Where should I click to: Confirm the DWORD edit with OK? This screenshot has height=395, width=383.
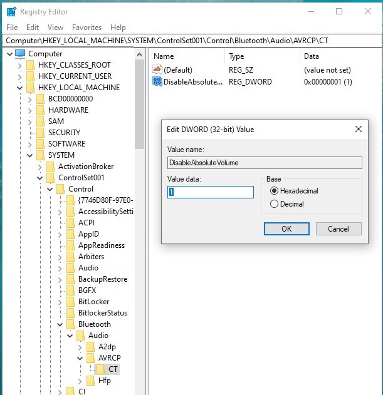coord(286,228)
